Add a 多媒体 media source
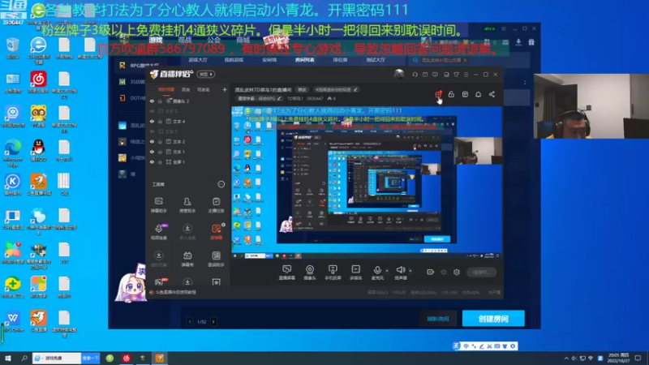Image resolution: width=649 pixels, height=365 pixels. (355, 273)
